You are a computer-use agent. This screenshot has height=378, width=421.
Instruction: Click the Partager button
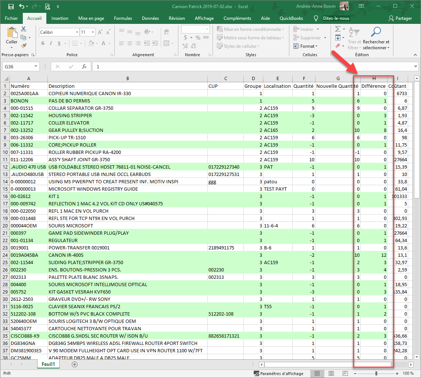pyautogui.click(x=400, y=18)
